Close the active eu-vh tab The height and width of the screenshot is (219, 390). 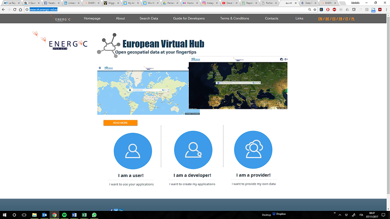point(296,3)
